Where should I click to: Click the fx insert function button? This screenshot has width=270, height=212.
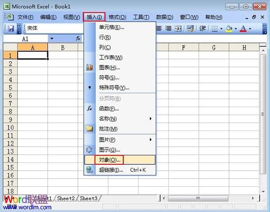[78, 38]
